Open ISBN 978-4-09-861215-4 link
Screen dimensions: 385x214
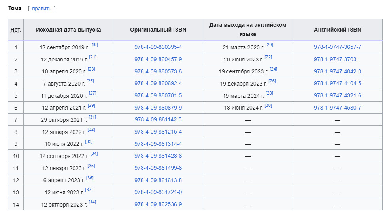click(158, 132)
